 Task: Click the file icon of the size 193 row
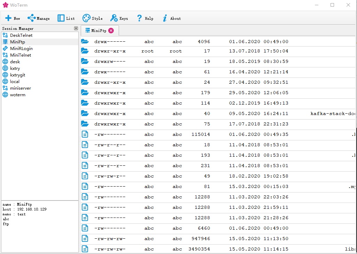click(x=85, y=155)
